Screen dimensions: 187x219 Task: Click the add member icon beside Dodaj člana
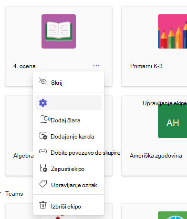click(x=43, y=119)
